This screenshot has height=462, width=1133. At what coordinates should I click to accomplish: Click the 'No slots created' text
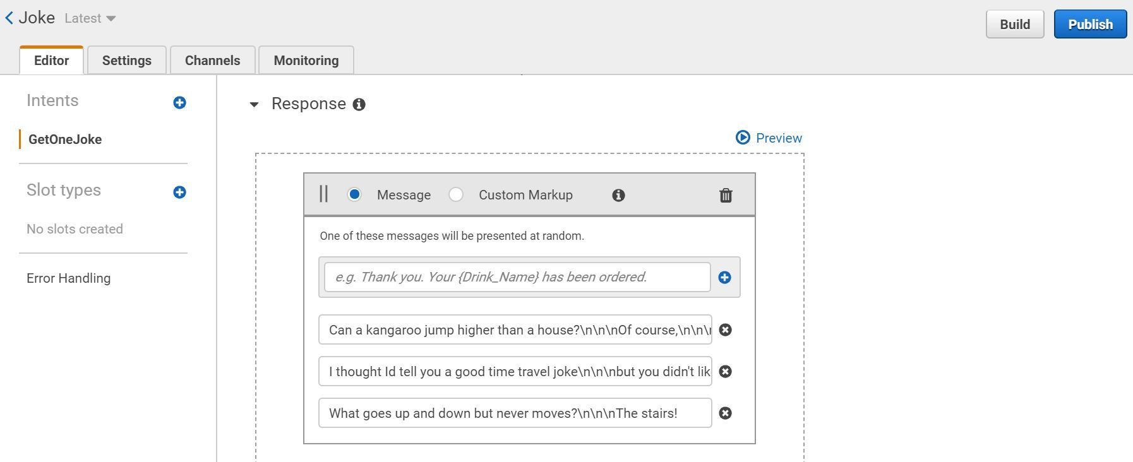pos(75,229)
